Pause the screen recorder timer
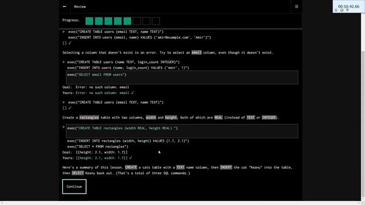Image resolution: width=365 pixels, height=205 pixels. coord(336,10)
